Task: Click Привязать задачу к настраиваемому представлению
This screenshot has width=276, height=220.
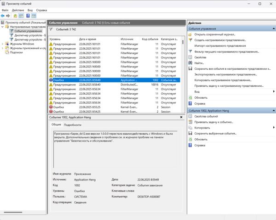Action: (x=229, y=86)
